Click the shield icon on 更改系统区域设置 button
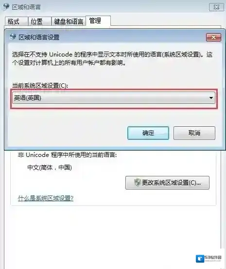This screenshot has width=226, height=269. point(137,183)
